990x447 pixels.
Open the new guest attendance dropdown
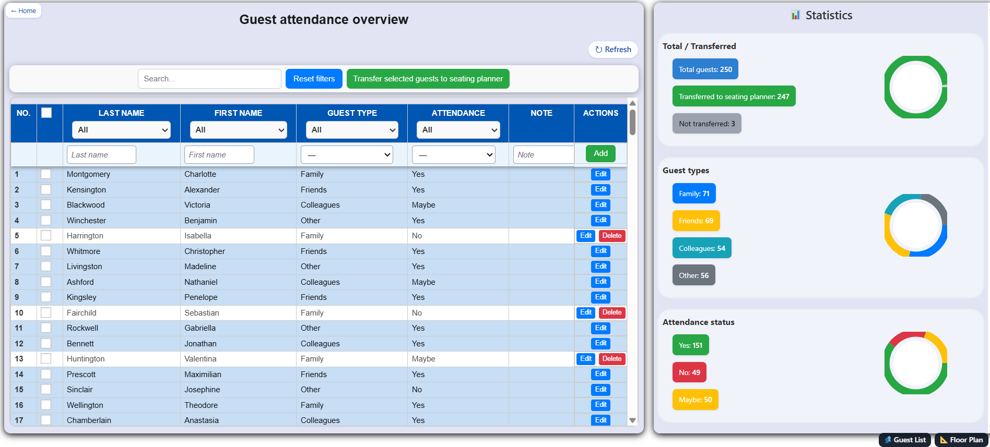(454, 154)
